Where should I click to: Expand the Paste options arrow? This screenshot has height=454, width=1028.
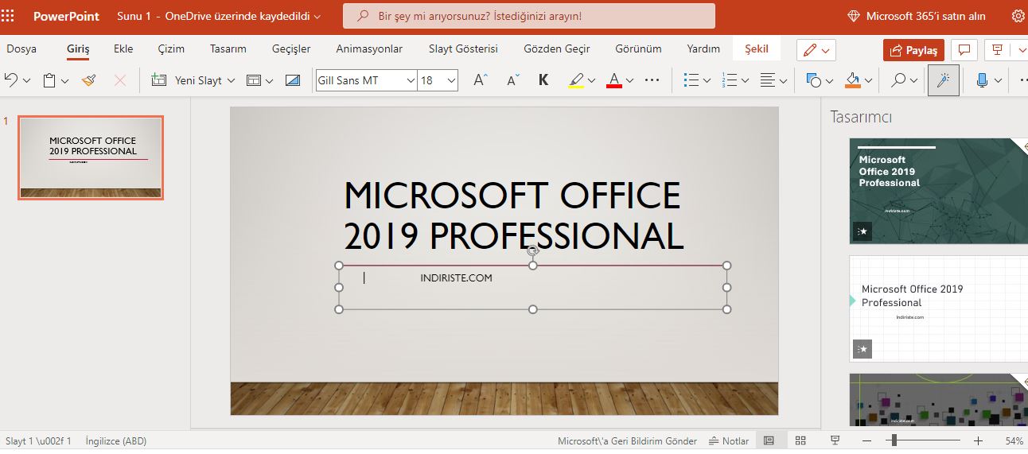(x=65, y=80)
